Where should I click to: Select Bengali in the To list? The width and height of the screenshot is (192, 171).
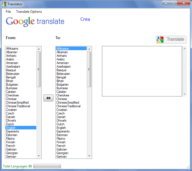(71, 77)
